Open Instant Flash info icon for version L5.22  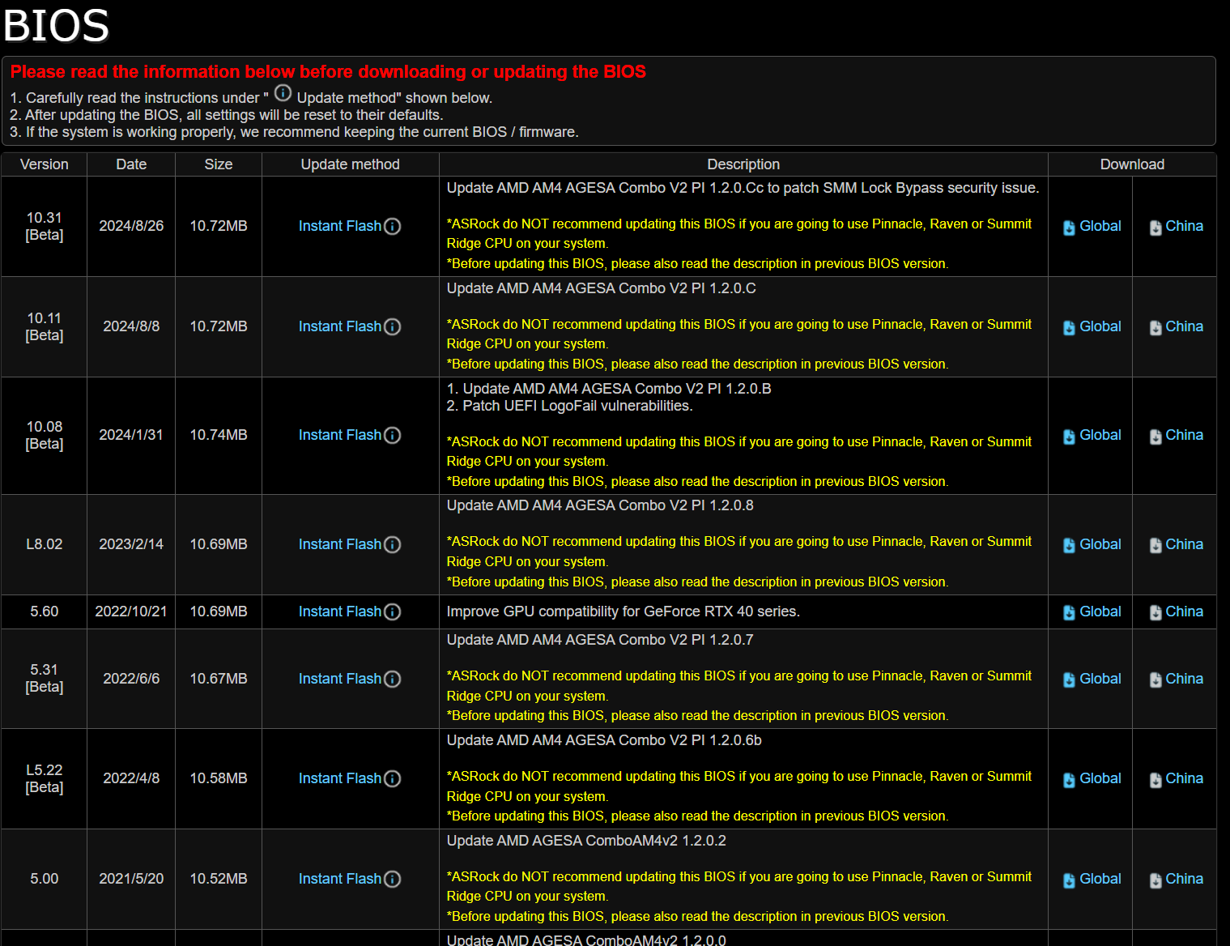click(393, 779)
